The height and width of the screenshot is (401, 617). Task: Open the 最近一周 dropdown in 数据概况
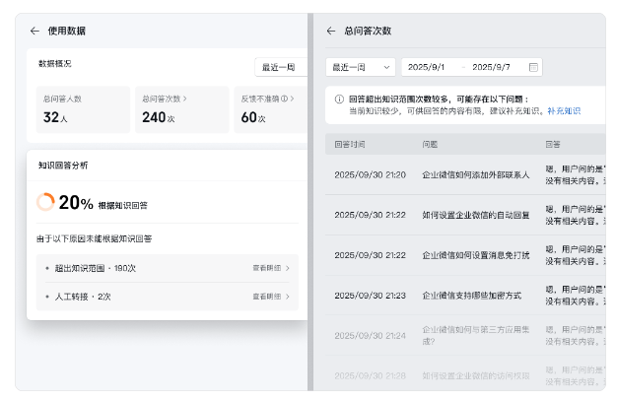pos(280,67)
